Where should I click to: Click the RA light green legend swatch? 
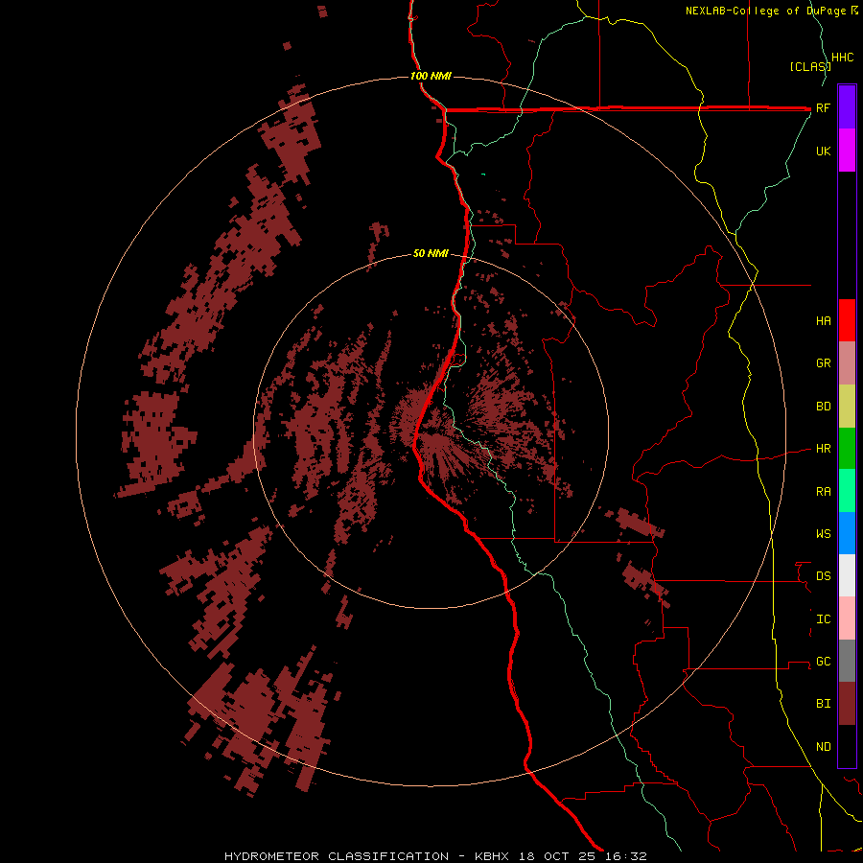tap(847, 491)
